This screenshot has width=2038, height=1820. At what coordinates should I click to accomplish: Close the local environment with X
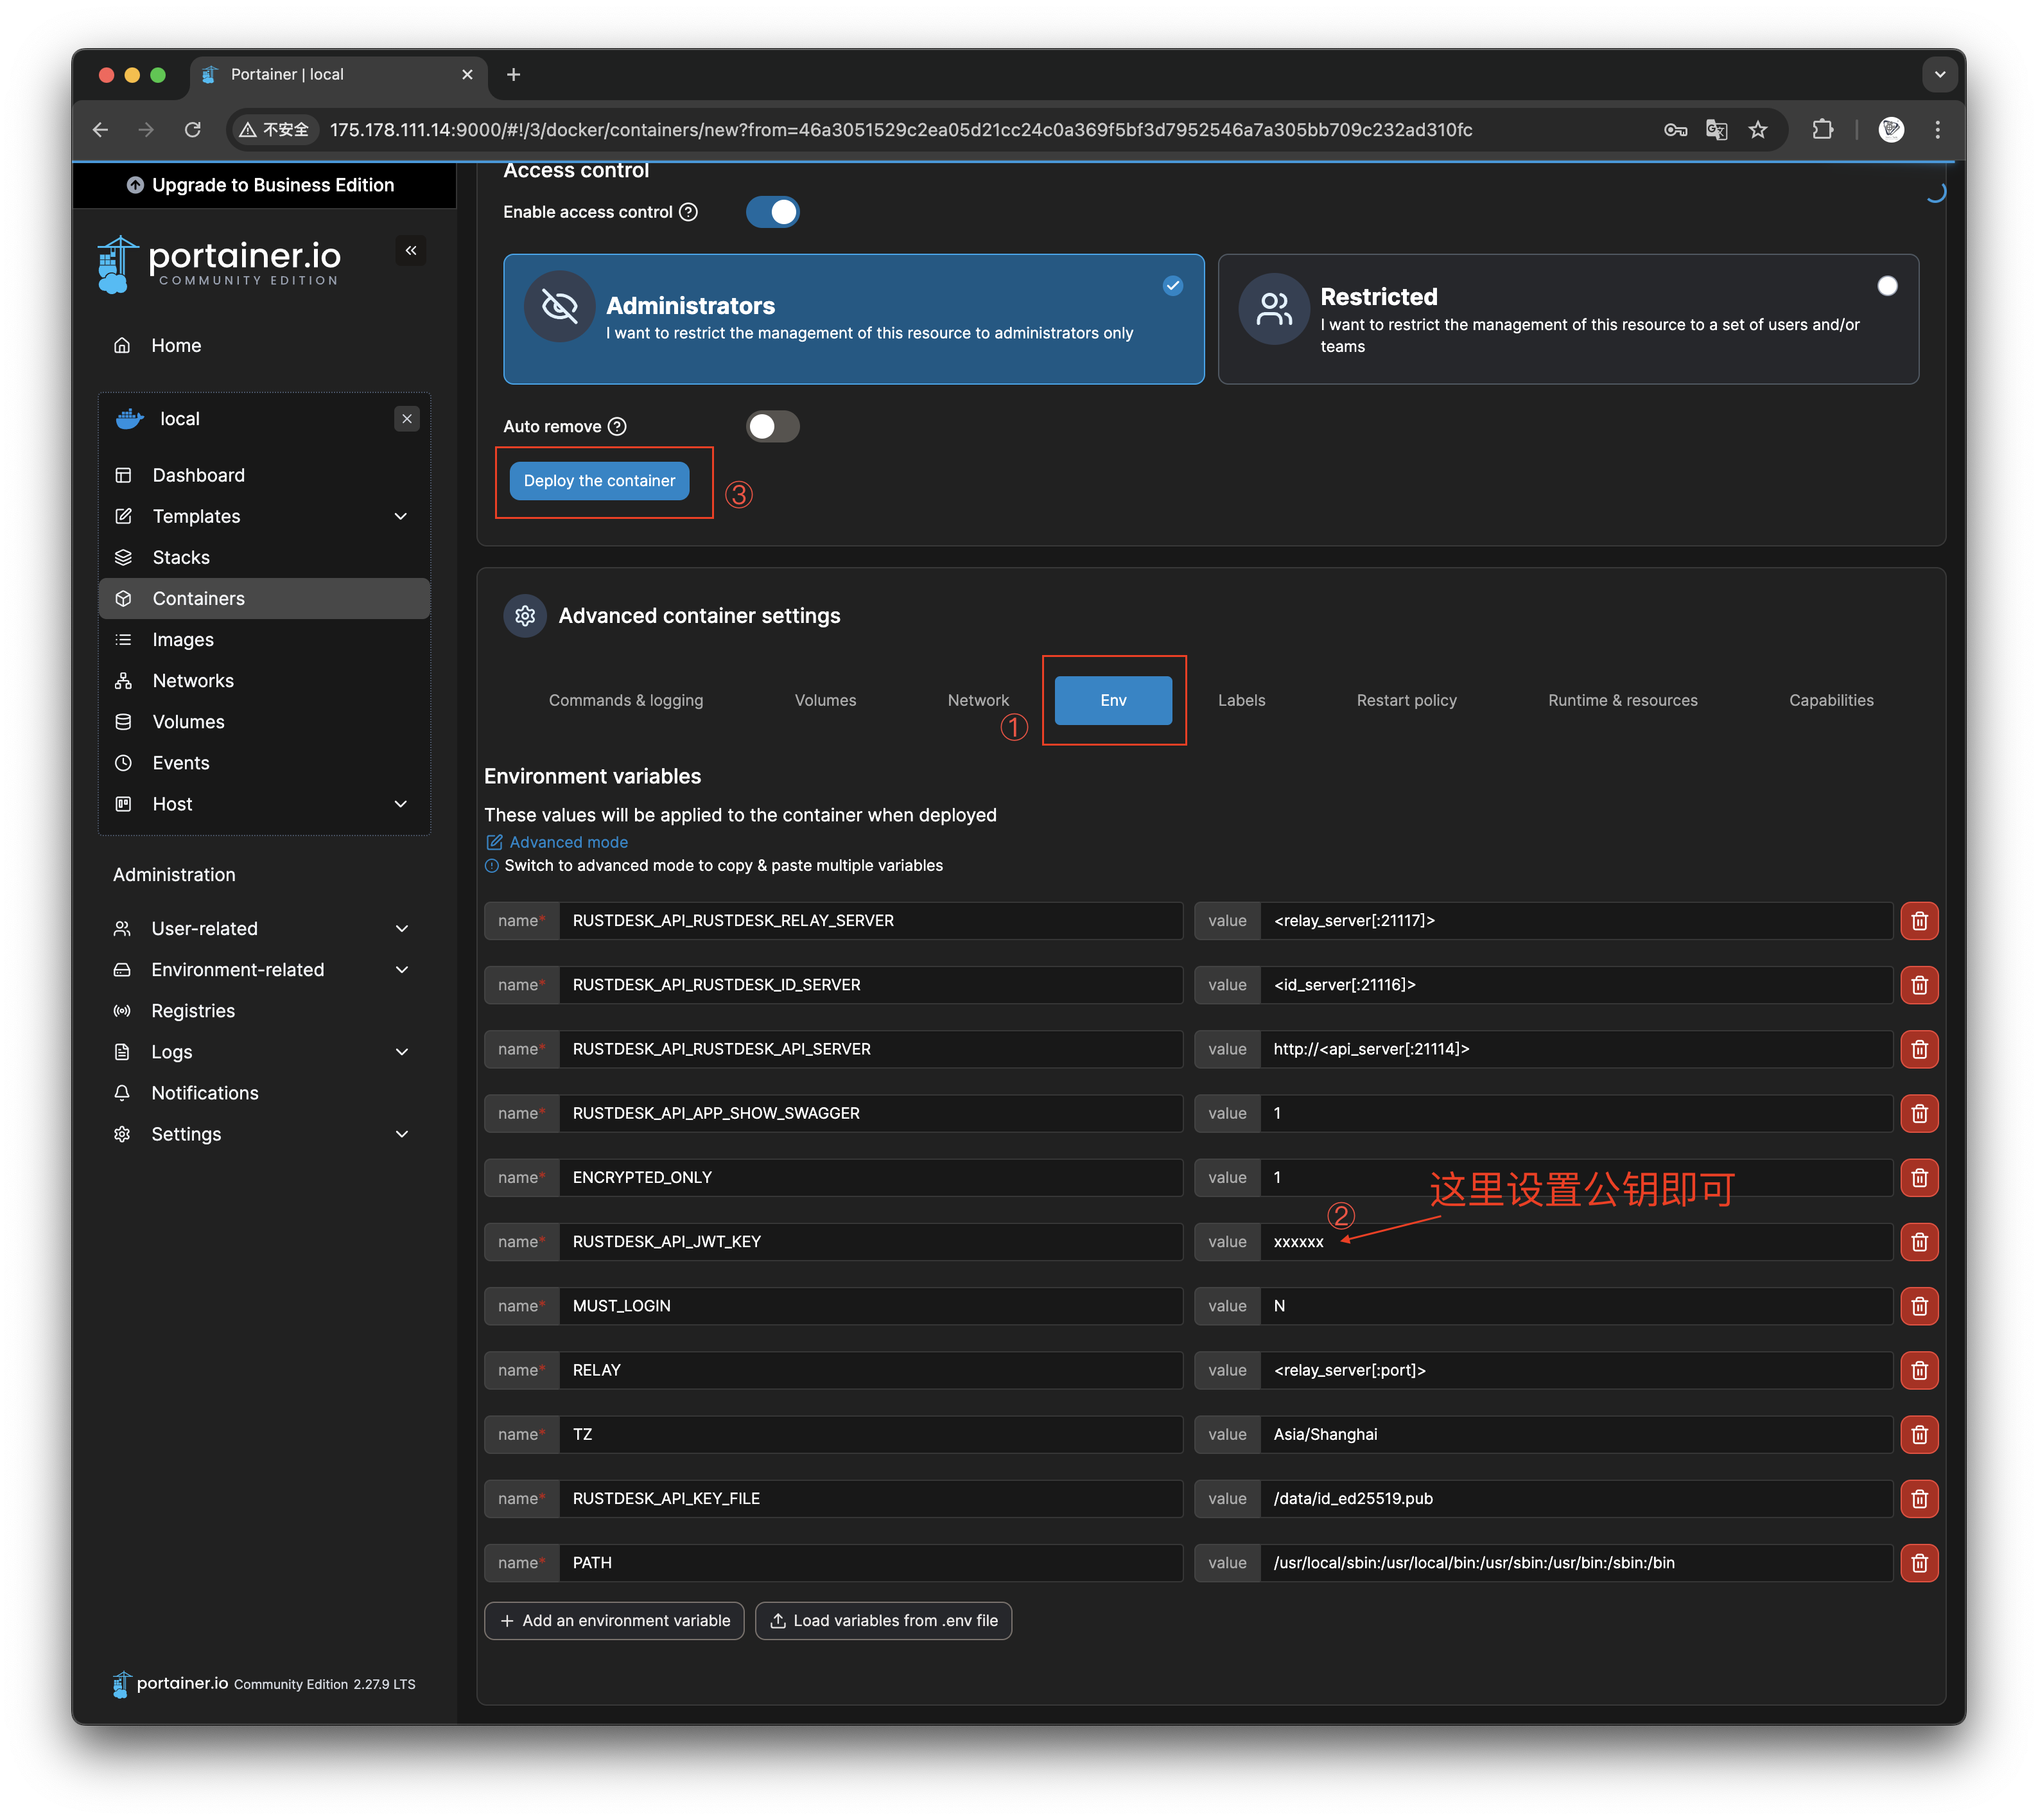pos(407,419)
